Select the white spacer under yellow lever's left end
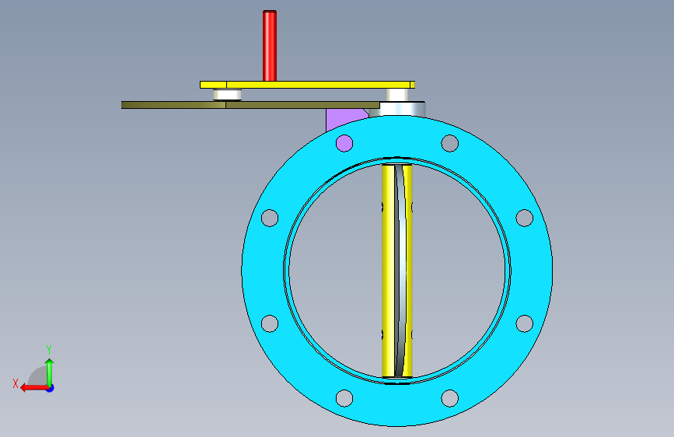This screenshot has width=674, height=437. tap(228, 95)
